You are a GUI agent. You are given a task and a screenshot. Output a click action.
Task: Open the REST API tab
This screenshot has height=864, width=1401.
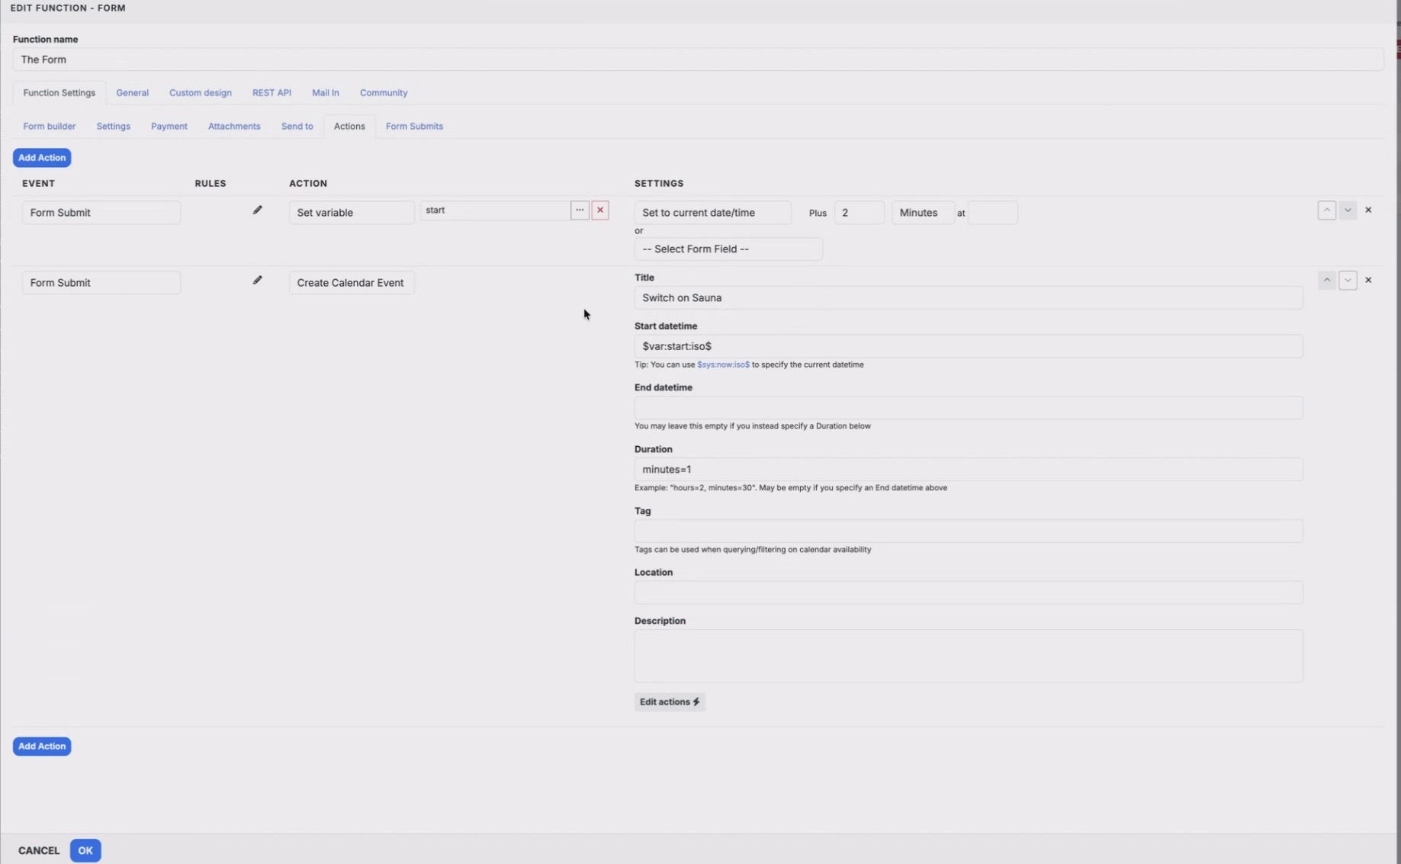pos(272,93)
